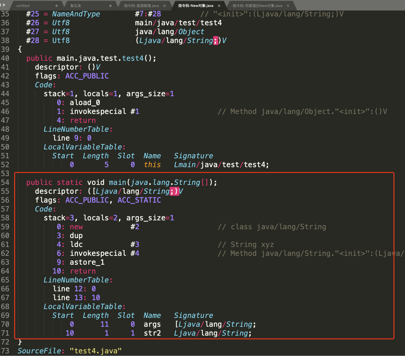Click the 'NameAndType' text
Image resolution: width=405 pixels, height=356 pixels.
click(x=76, y=14)
